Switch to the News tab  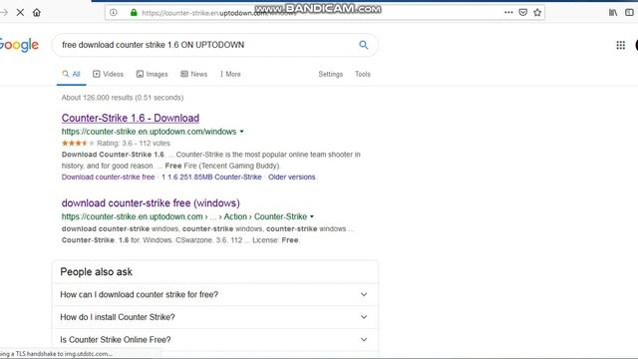(194, 74)
